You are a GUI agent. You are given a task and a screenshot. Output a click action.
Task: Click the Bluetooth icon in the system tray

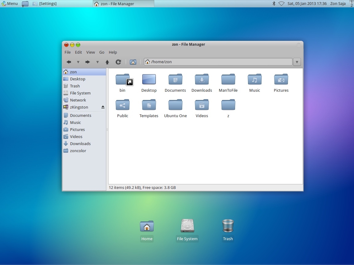click(273, 3)
